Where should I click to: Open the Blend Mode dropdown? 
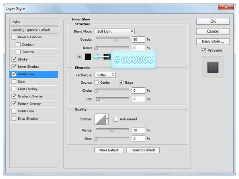coord(114,31)
